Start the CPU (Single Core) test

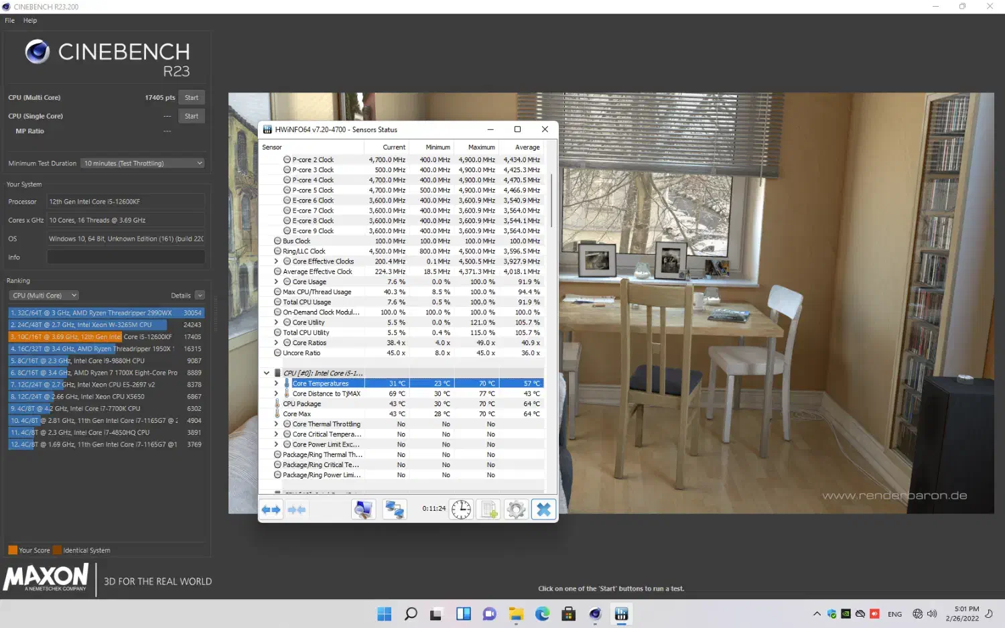192,116
